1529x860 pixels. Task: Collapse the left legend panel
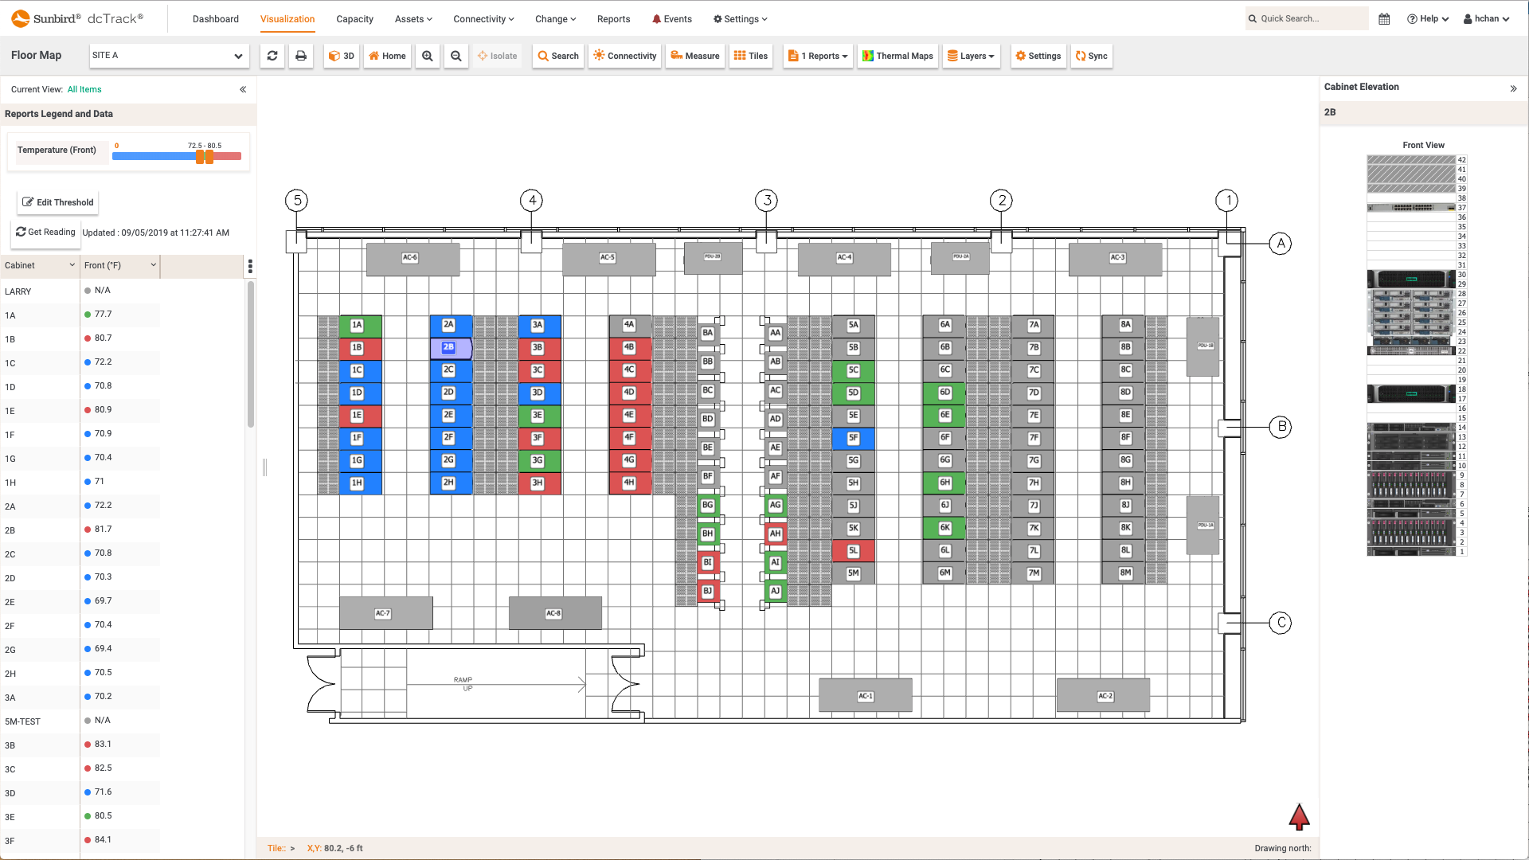click(243, 89)
